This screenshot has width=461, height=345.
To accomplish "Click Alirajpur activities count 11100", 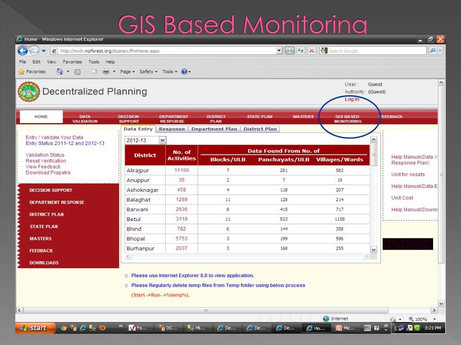I will coord(182,170).
